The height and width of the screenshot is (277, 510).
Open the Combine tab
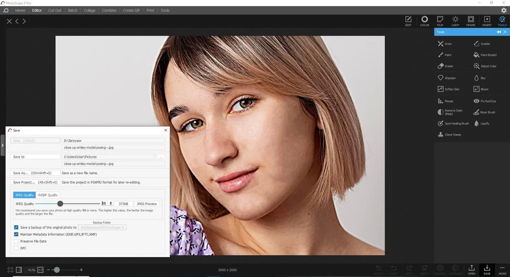[109, 10]
